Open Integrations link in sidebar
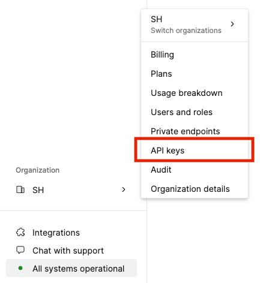Screen dimensions: 260x283 (x=56, y=233)
